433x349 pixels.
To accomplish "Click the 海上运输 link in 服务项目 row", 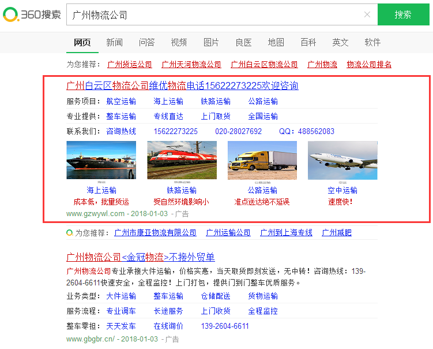I will click(x=168, y=101).
